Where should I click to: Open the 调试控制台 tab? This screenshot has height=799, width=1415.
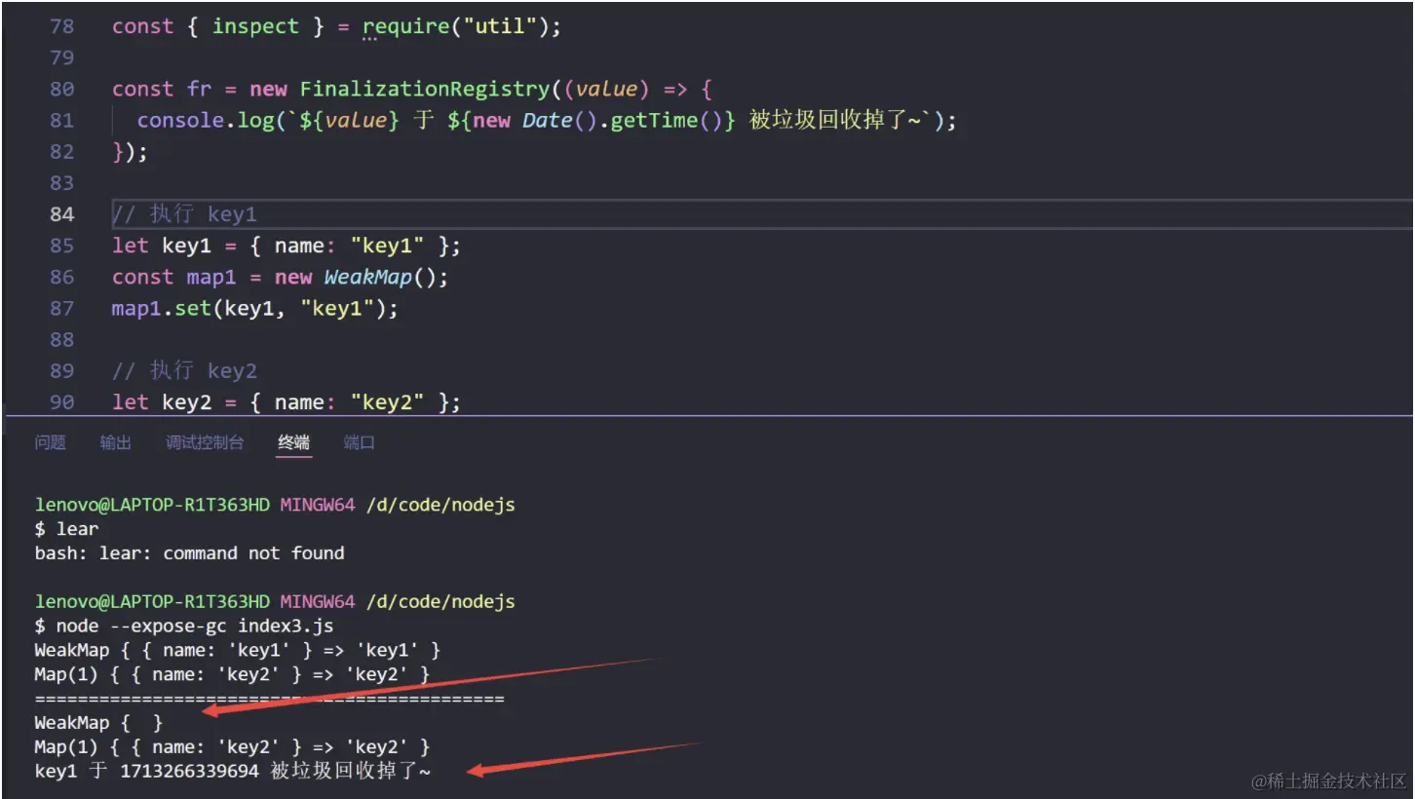(205, 442)
